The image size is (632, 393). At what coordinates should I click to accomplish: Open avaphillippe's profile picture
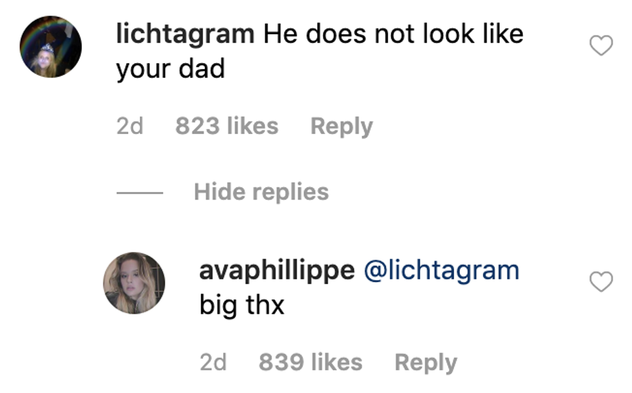134,283
